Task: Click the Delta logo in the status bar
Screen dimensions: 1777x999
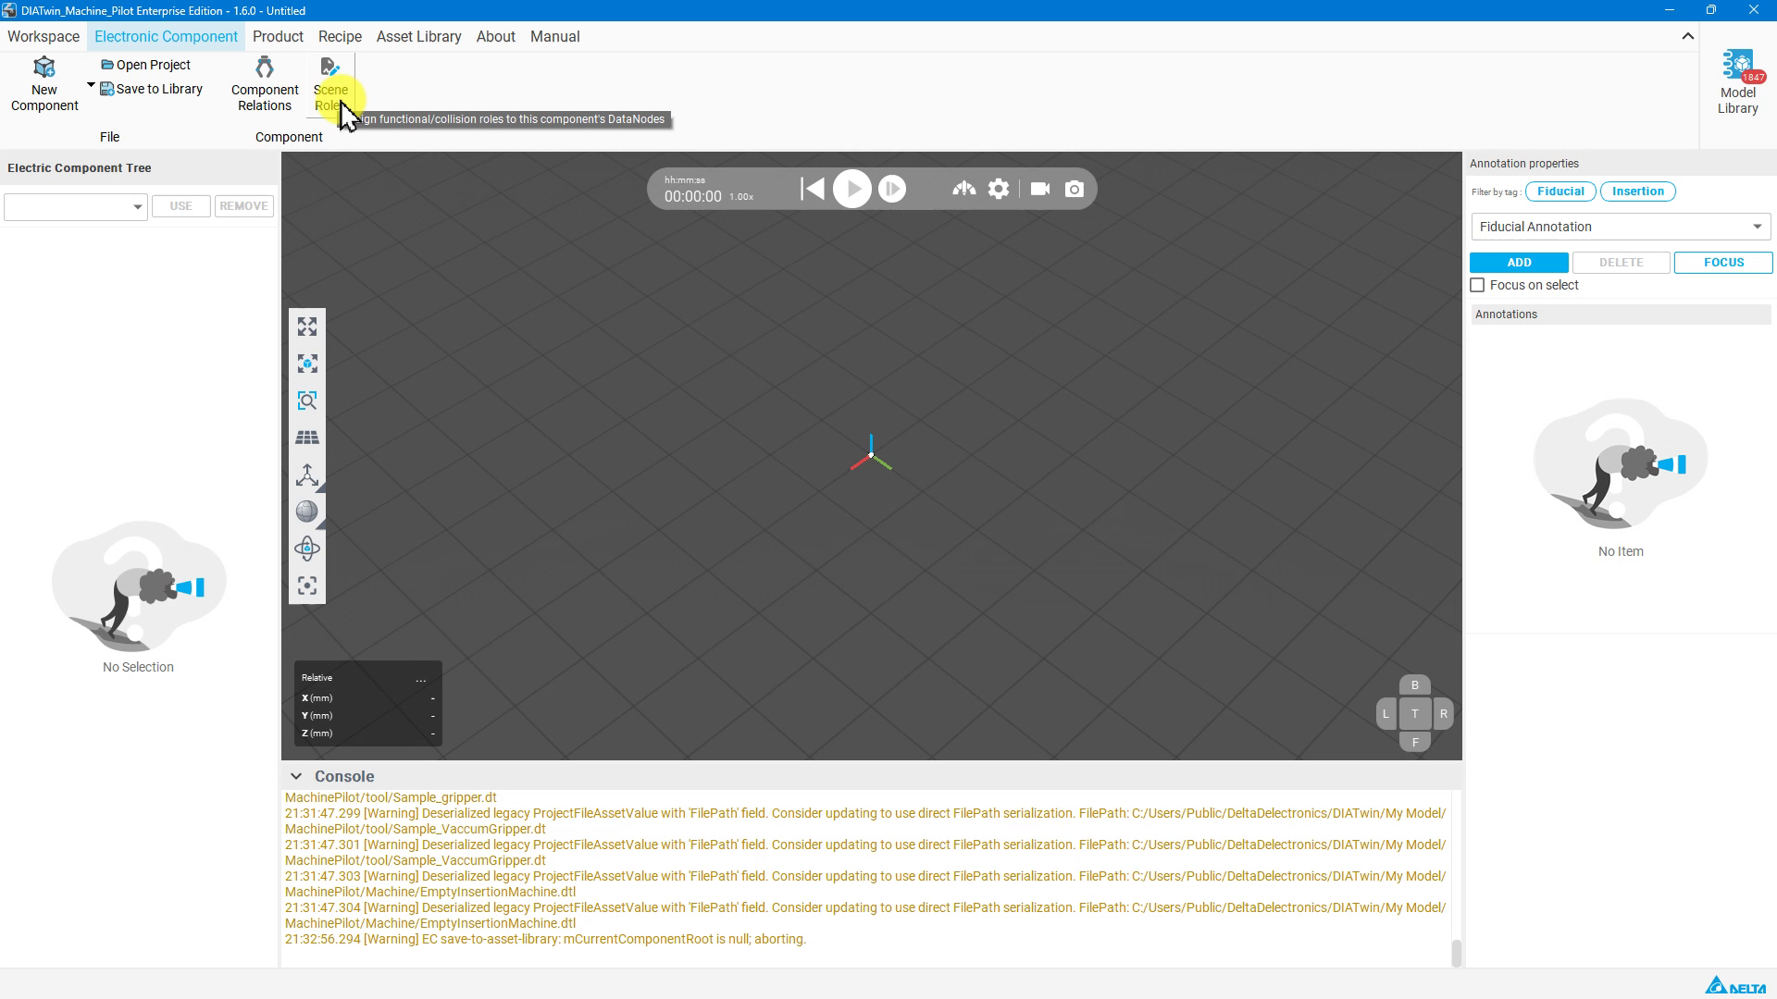Action: [x=1735, y=985]
